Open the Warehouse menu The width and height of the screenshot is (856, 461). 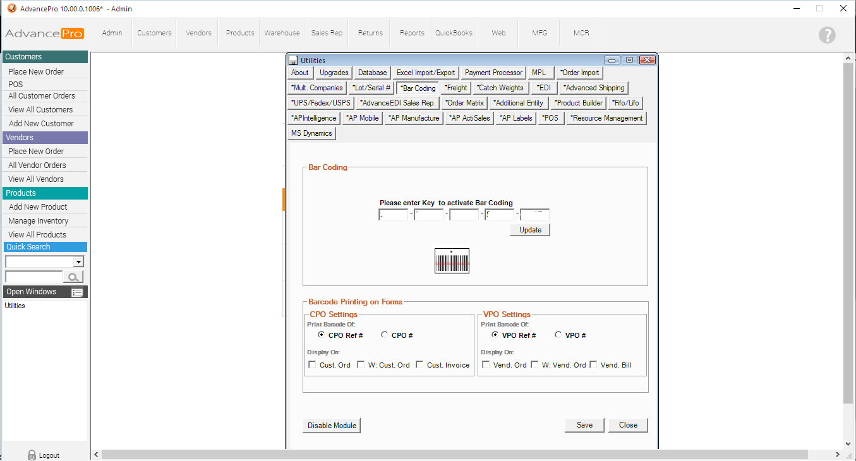(x=282, y=33)
